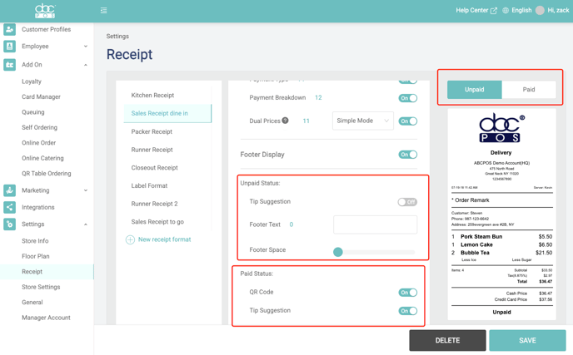Image resolution: width=573 pixels, height=355 pixels.
Task: Open QR Table Ordering in sidebar
Action: (47, 173)
